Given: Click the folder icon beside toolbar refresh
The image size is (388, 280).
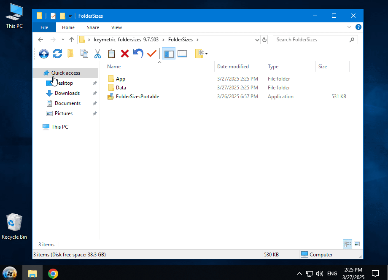Looking at the screenshot, I should point(70,54).
